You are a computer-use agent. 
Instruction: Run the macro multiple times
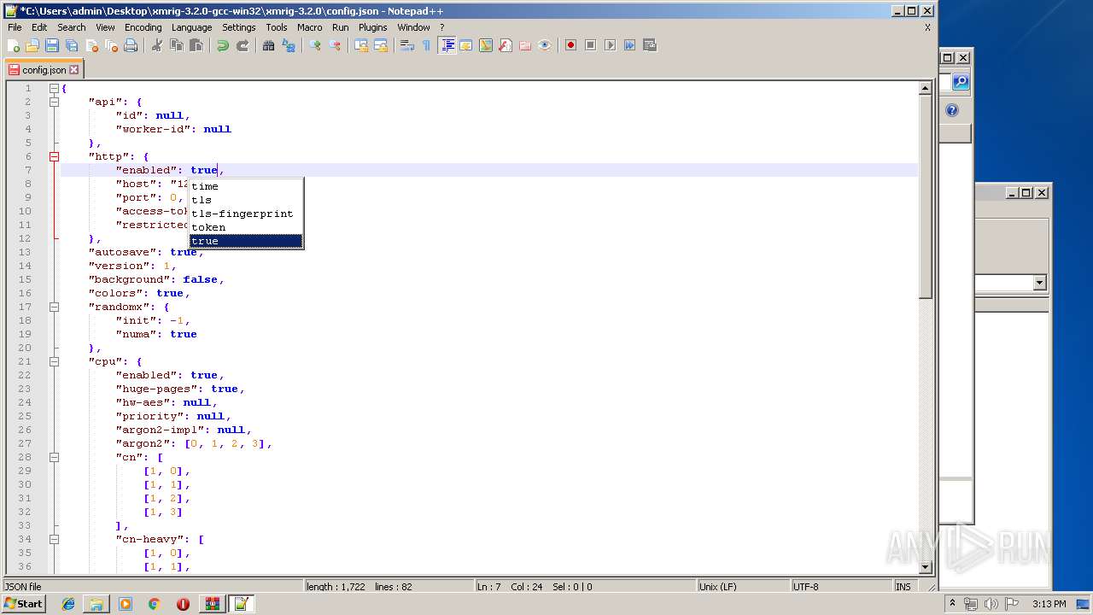pyautogui.click(x=630, y=45)
